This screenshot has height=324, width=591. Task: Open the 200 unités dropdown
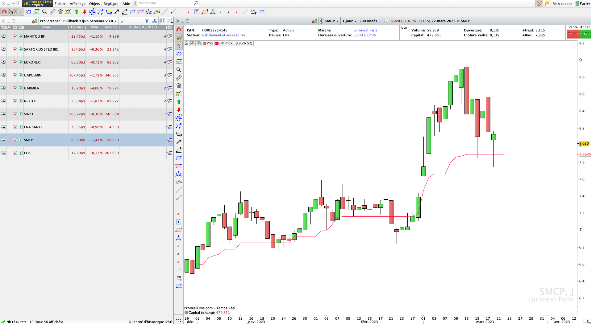click(370, 21)
